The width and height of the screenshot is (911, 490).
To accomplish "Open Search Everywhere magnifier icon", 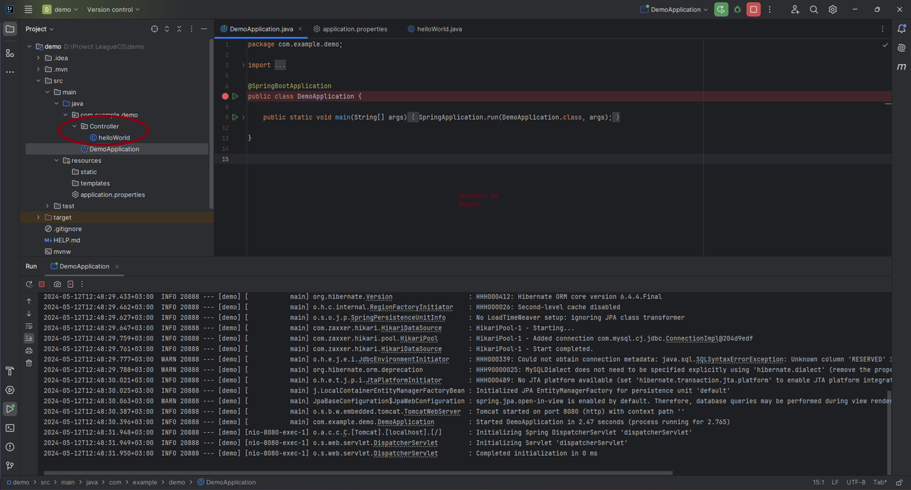I will click(813, 10).
